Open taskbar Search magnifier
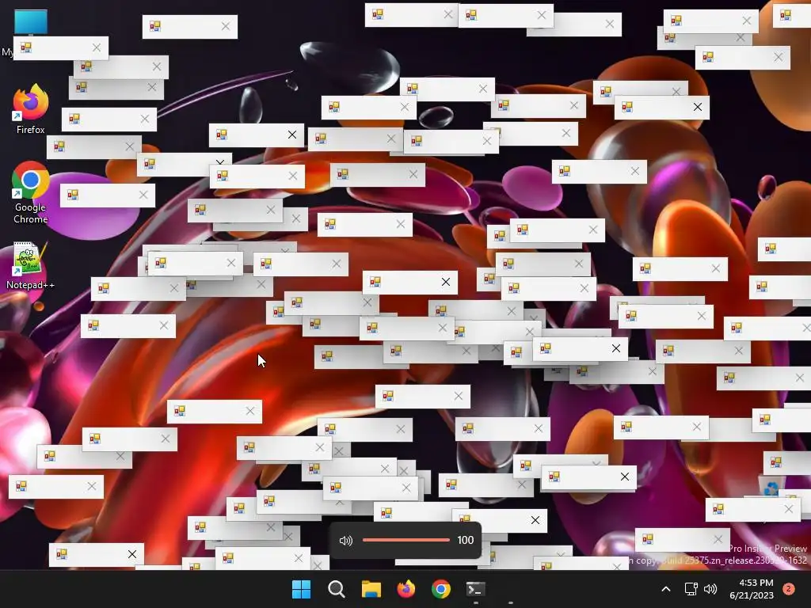 click(x=336, y=589)
